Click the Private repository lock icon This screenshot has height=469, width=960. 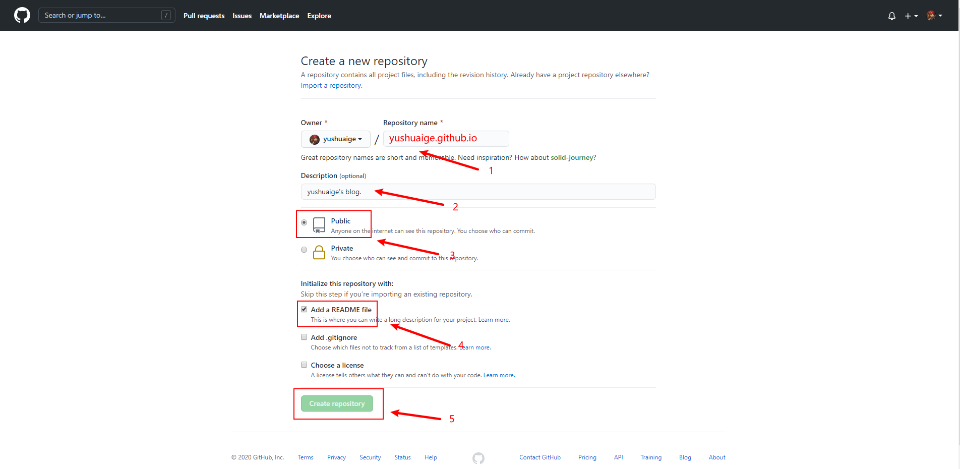pyautogui.click(x=319, y=252)
